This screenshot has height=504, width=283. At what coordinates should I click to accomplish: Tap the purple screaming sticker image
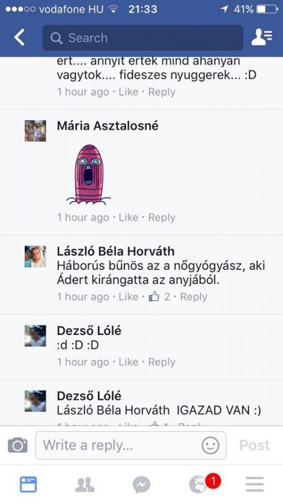[88, 175]
